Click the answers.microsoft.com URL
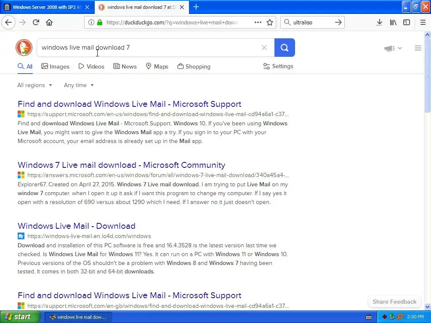 (158, 175)
